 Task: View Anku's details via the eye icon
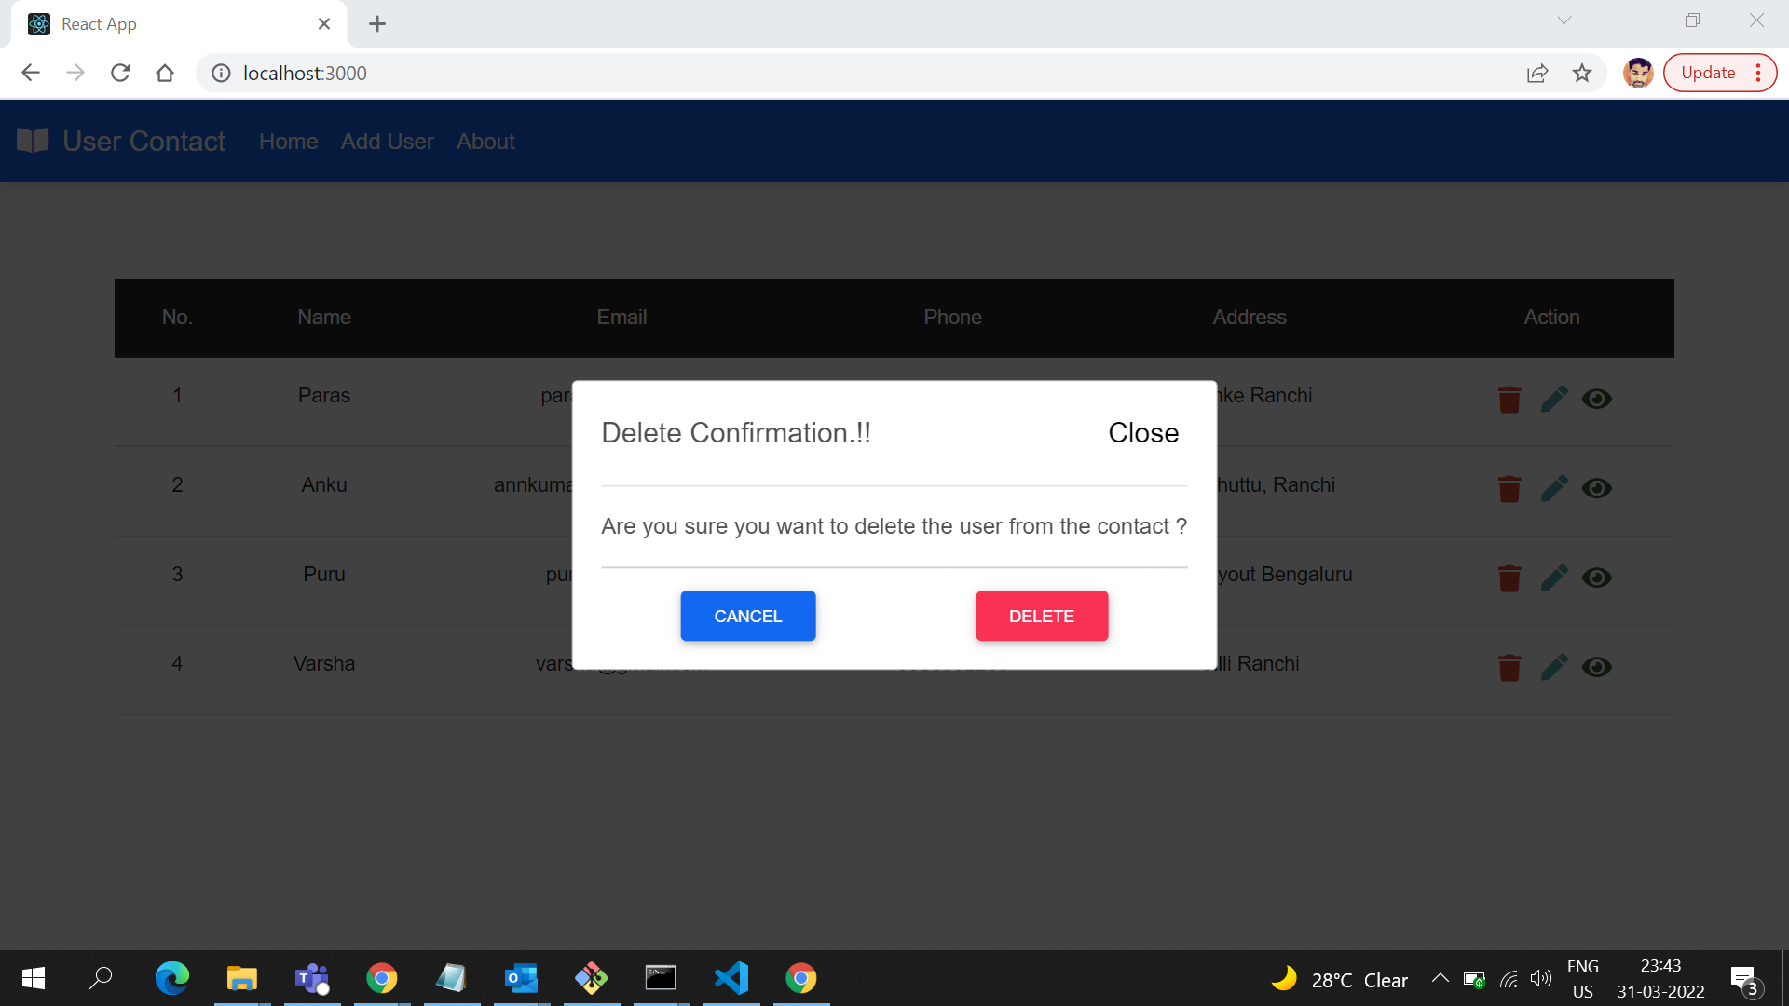click(x=1597, y=488)
